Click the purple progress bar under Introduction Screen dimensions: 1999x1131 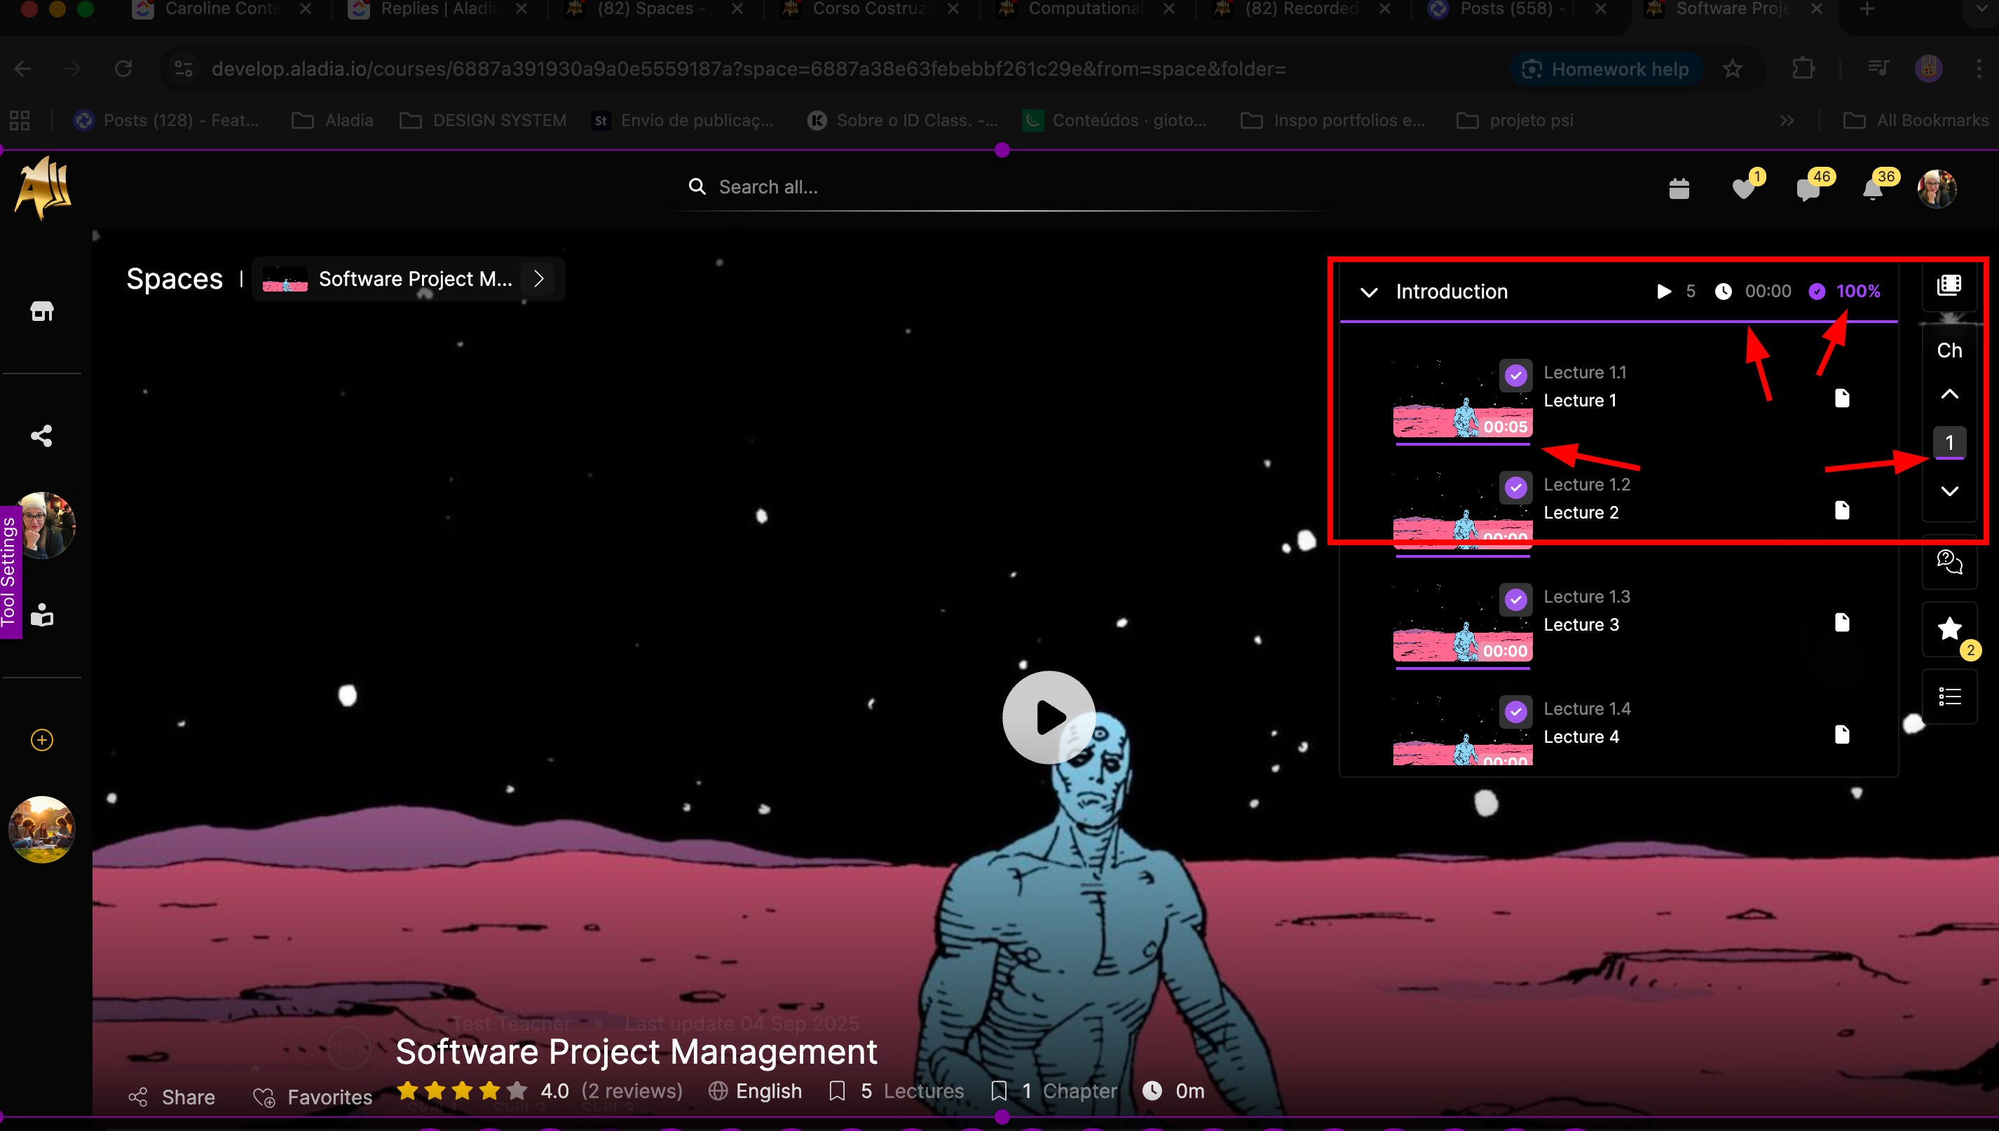point(1618,321)
